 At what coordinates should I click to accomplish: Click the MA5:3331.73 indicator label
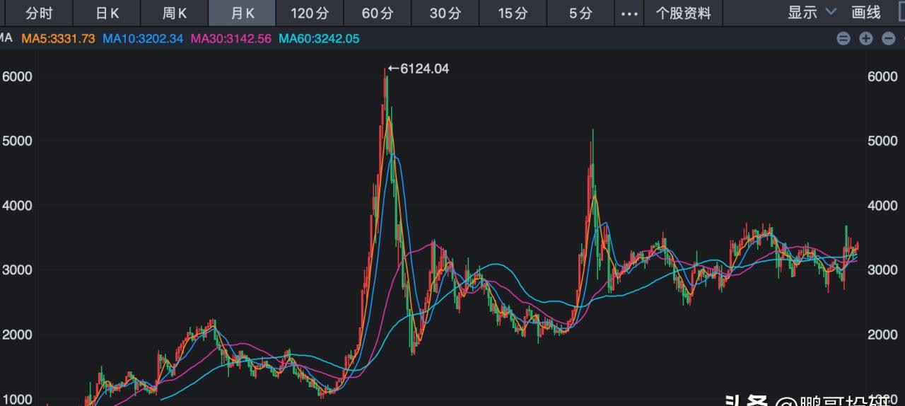tap(58, 39)
